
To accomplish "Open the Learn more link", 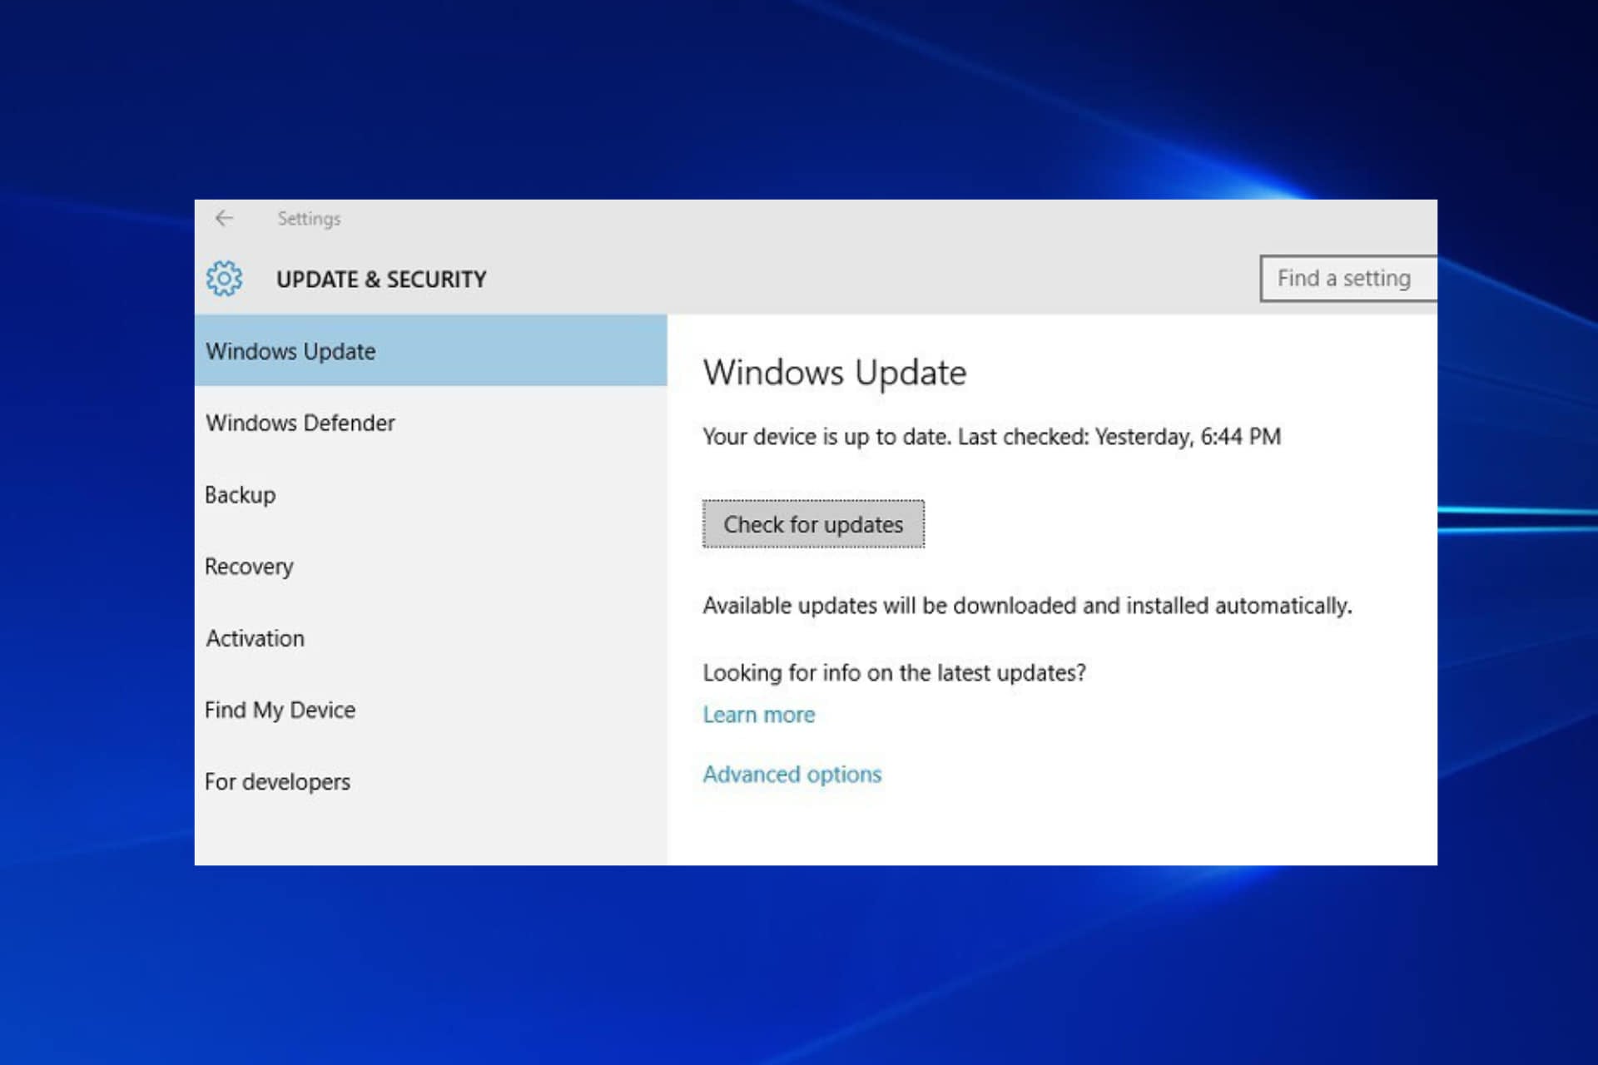I will point(758,714).
